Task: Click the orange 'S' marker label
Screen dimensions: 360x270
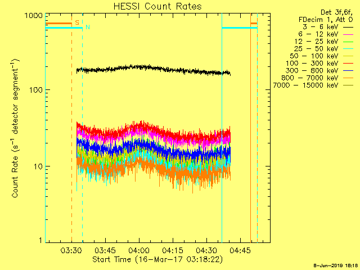Action: tap(77, 22)
